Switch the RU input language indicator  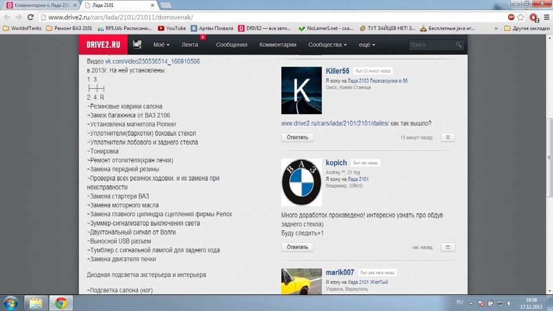(x=460, y=302)
